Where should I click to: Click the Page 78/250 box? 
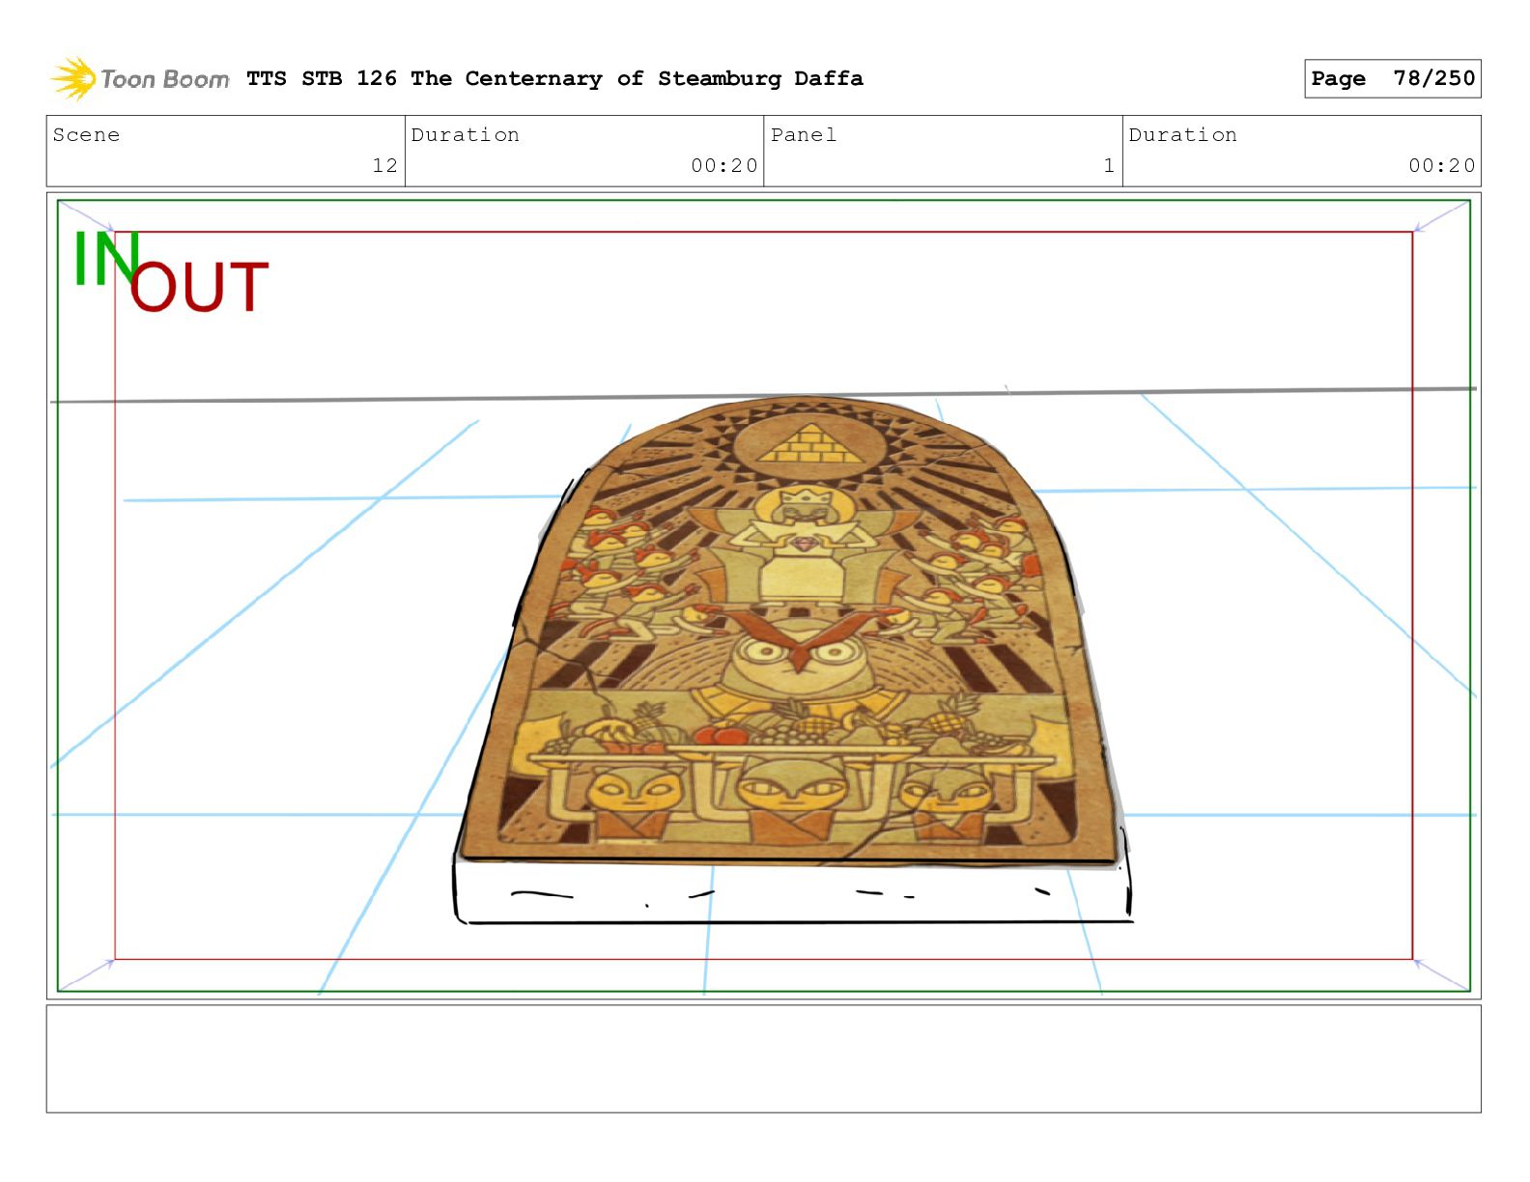(x=1392, y=78)
